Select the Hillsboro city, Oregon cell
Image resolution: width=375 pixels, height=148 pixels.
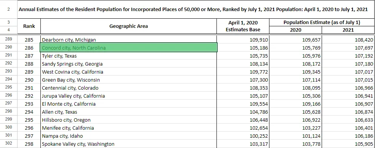pos(129,120)
